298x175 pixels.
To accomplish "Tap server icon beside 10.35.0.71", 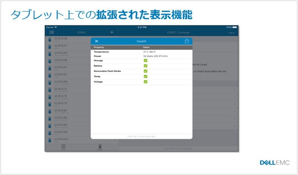I will pos(50,90).
